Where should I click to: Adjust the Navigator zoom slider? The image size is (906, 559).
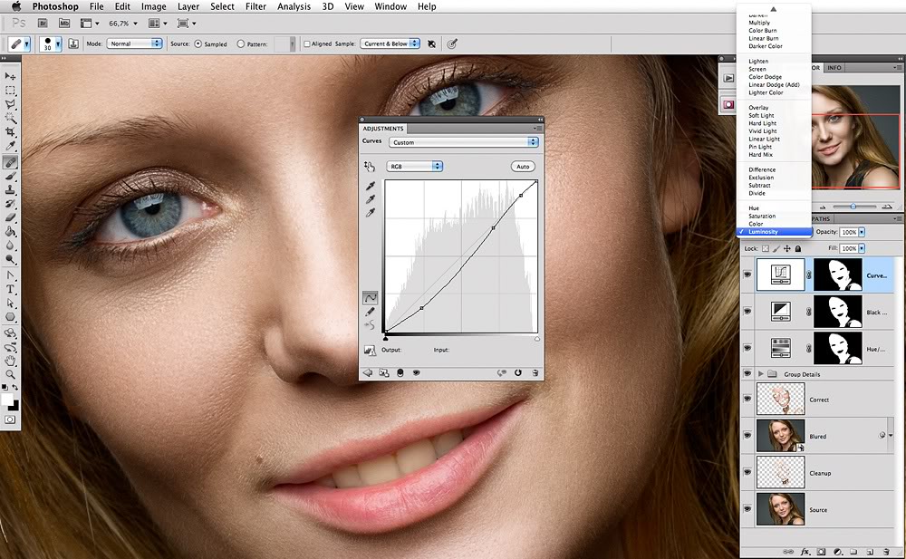click(853, 207)
